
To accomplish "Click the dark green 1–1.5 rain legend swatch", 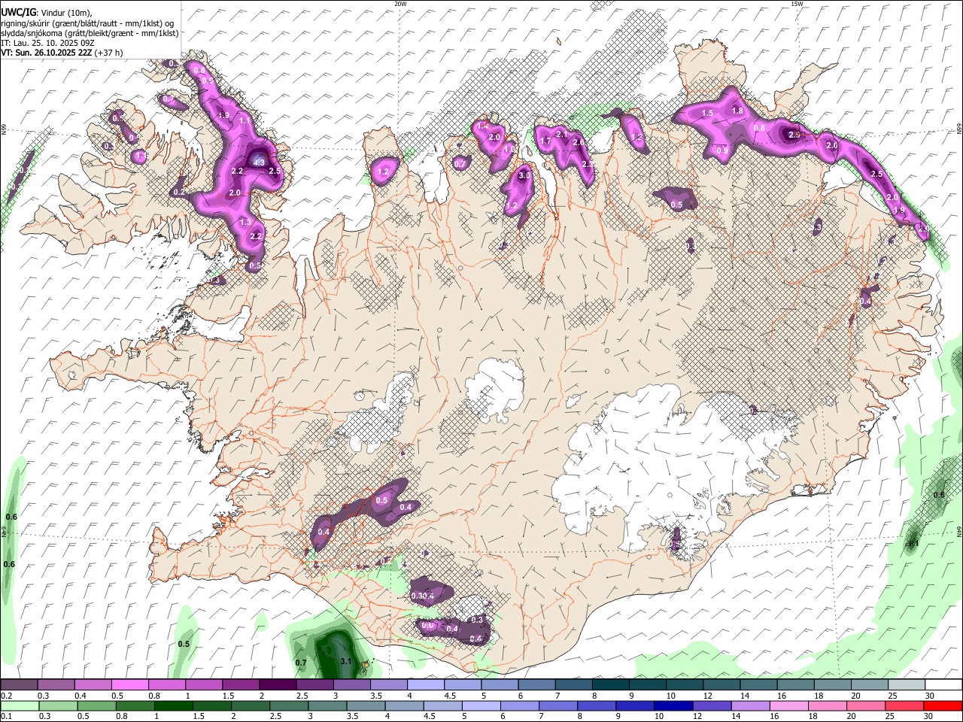I will 175,705.
